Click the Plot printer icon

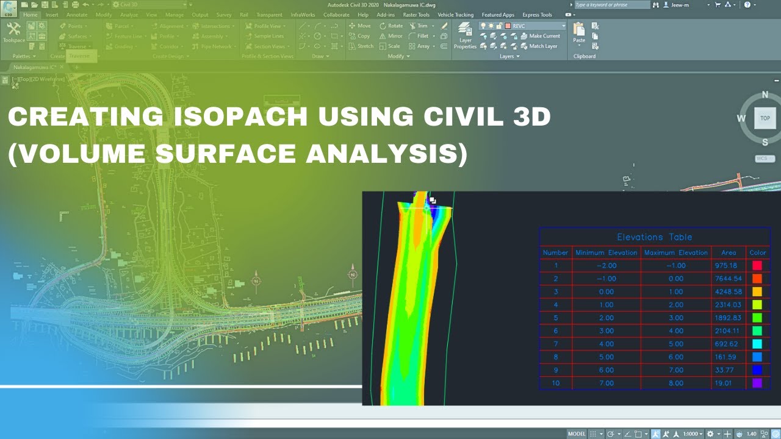click(x=75, y=5)
